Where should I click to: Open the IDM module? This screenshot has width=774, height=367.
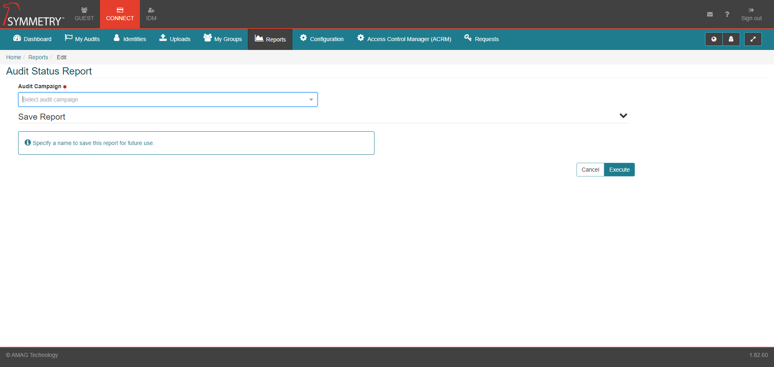point(151,14)
